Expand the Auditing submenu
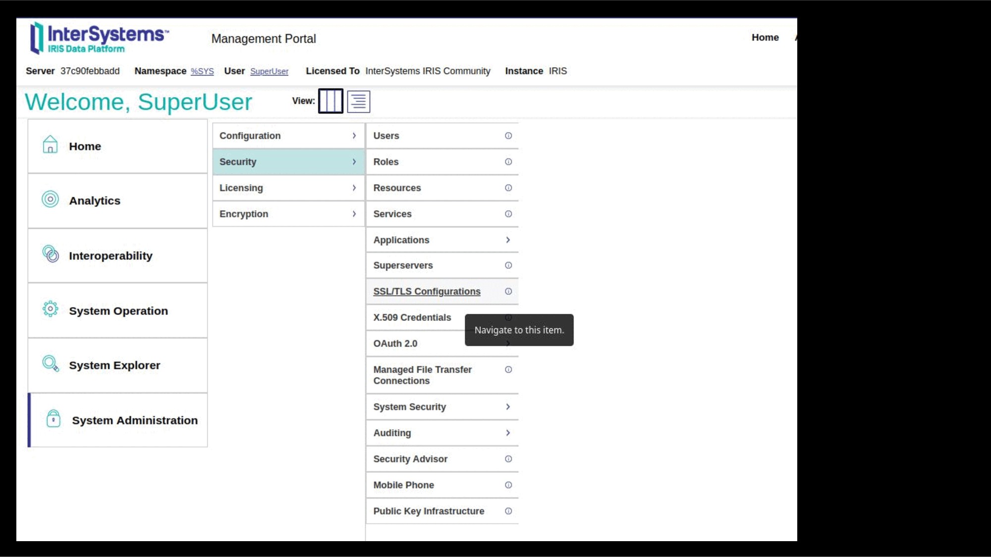The width and height of the screenshot is (991, 557). click(508, 433)
